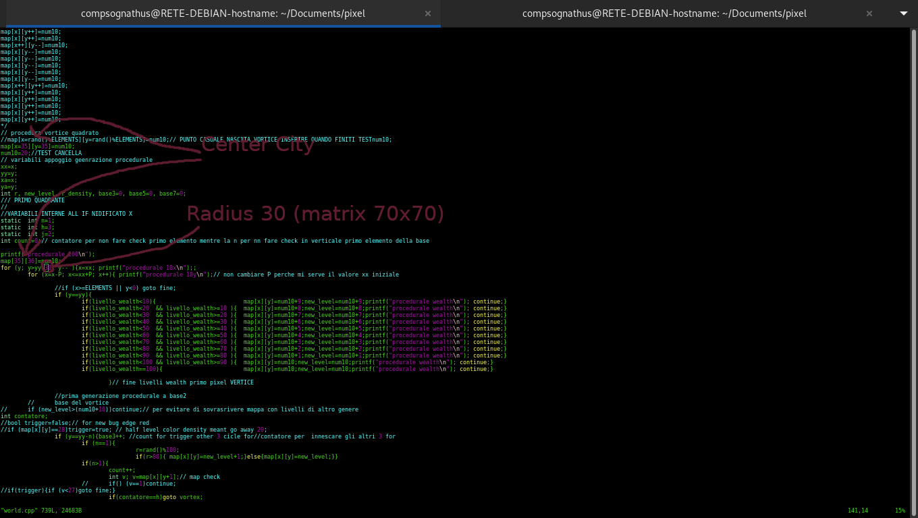Screen dimensions: 918x518
Task: Close the inactive terminal tab
Action: tap(869, 13)
